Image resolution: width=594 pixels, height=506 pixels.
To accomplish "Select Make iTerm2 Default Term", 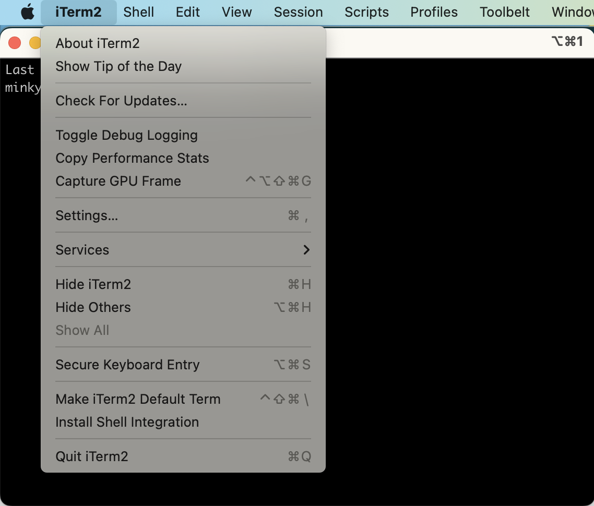I will (x=183, y=399).
